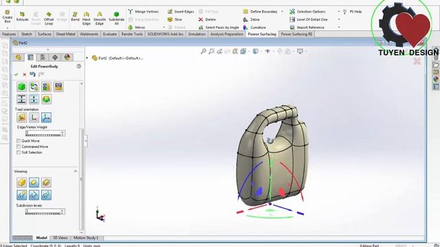
Task: Open ConfigurationManager panel tab
Action: pos(43,58)
